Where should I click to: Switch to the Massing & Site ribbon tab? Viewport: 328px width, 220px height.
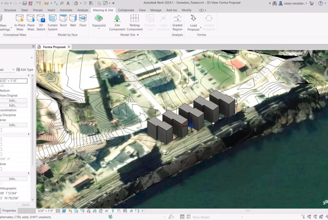pyautogui.click(x=103, y=10)
